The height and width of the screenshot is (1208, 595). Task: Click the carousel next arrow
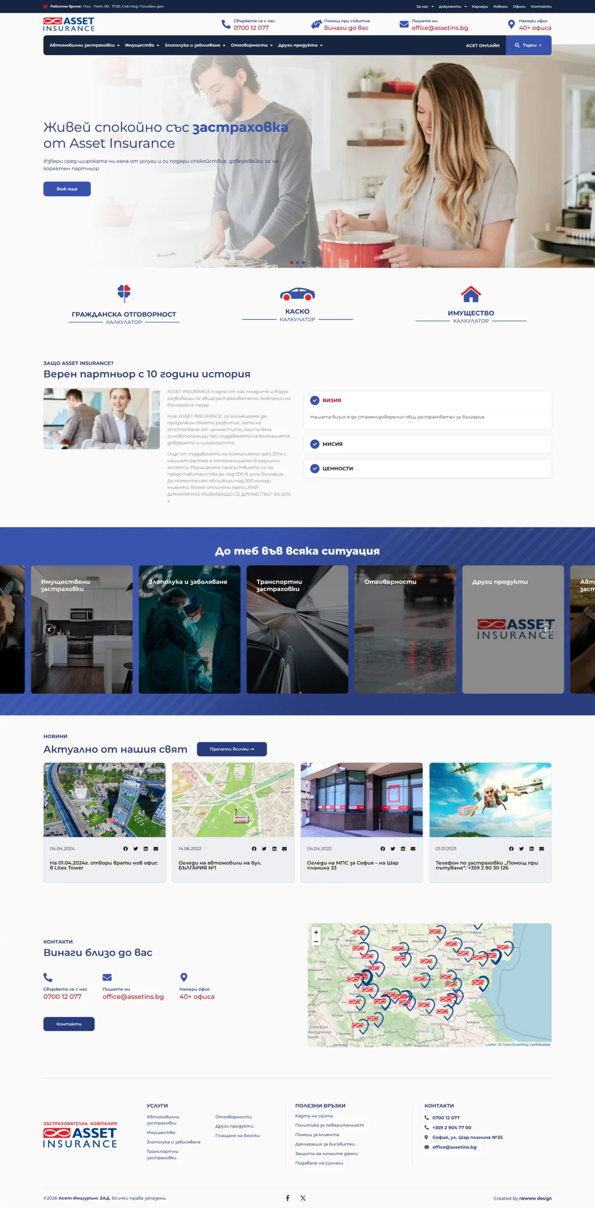coord(546,629)
